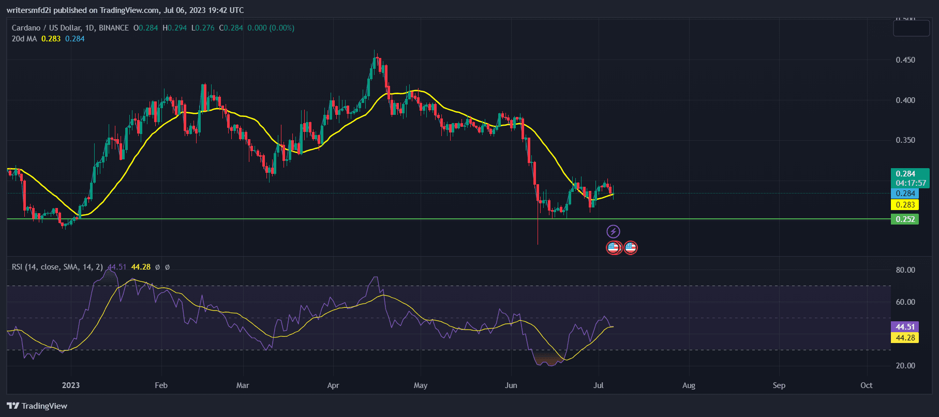
Task: Click the rightmost US flag event icon
Action: point(631,248)
